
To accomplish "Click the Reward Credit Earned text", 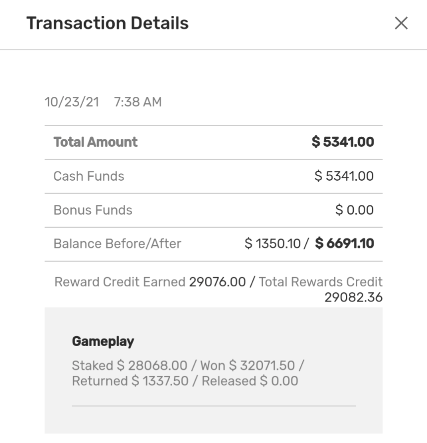I will (121, 282).
